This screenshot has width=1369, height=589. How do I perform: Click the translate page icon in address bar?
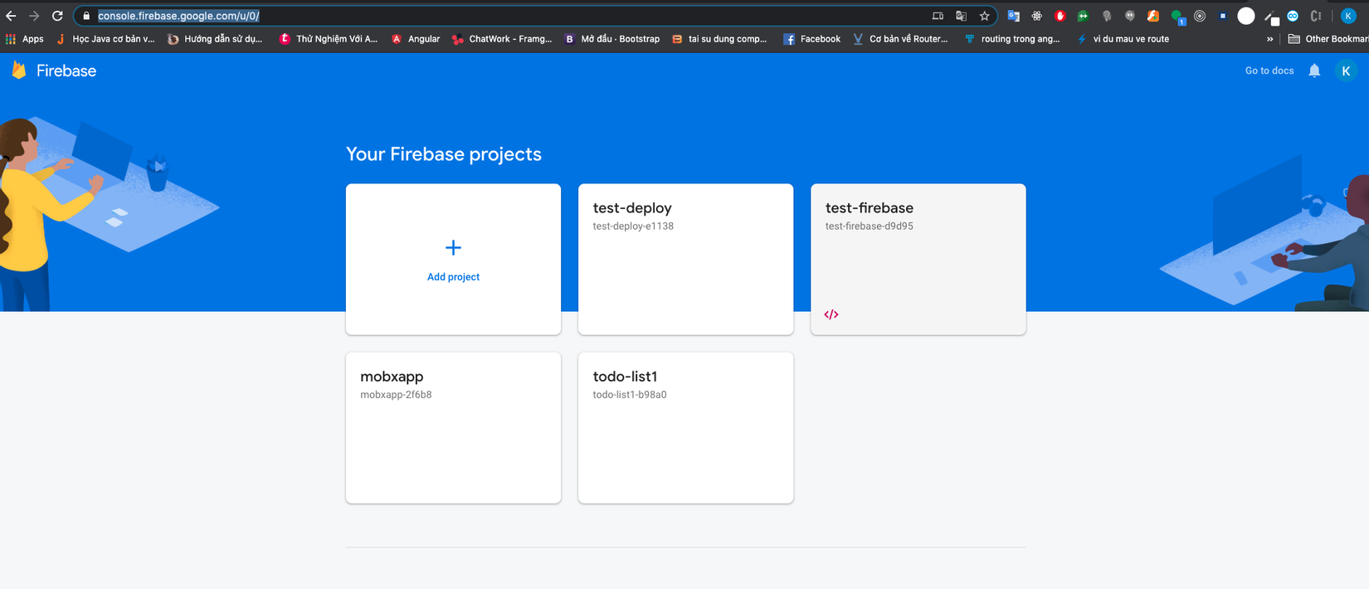pyautogui.click(x=961, y=16)
